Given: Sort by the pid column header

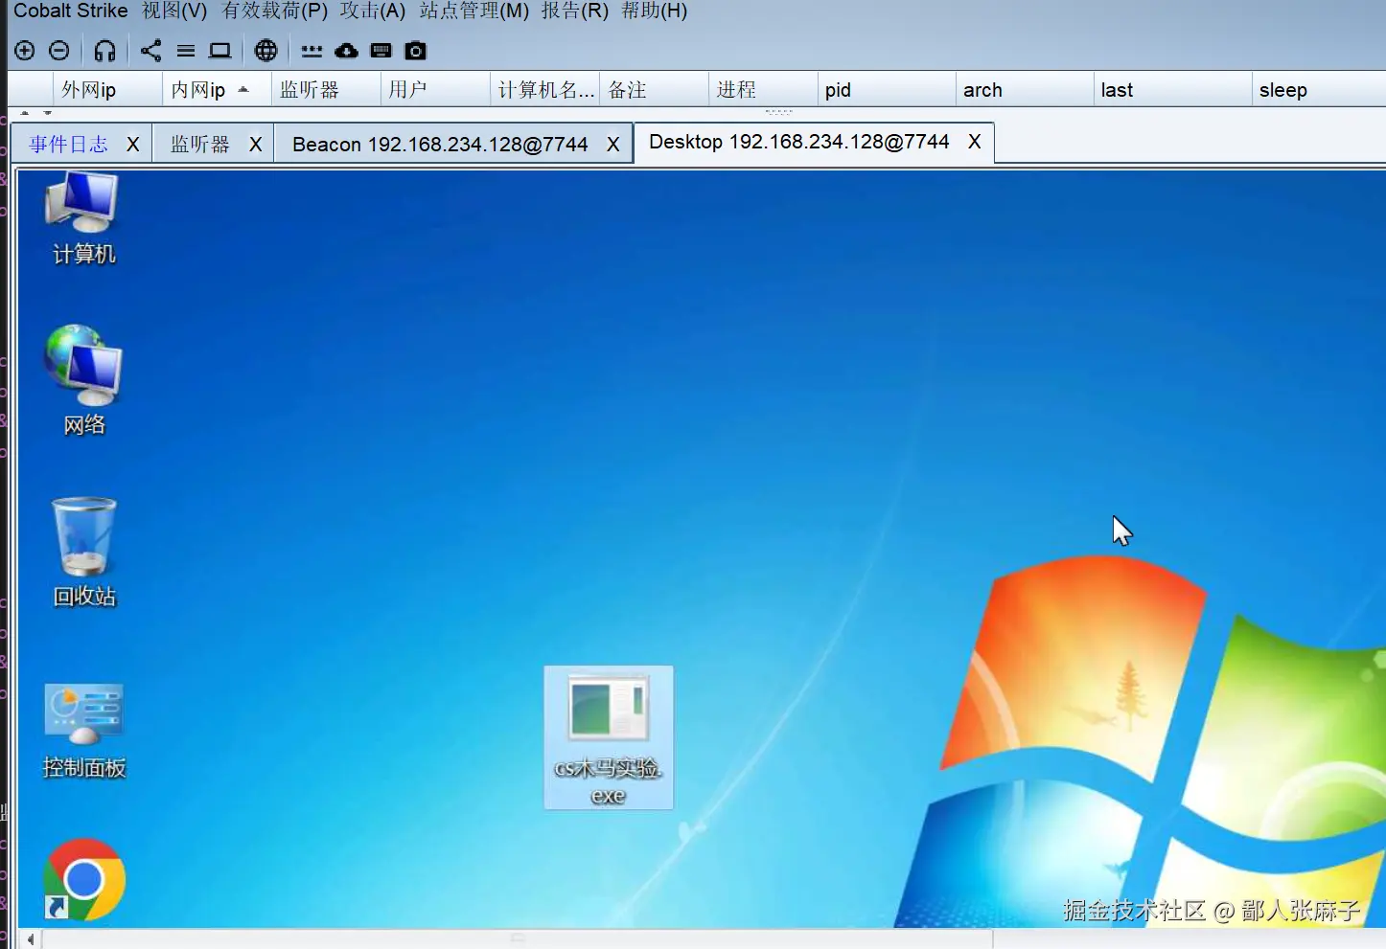Looking at the screenshot, I should 887,90.
